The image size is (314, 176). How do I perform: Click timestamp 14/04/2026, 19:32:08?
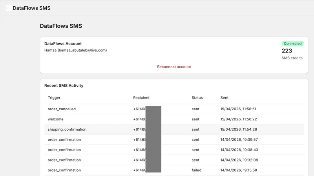tap(239, 160)
